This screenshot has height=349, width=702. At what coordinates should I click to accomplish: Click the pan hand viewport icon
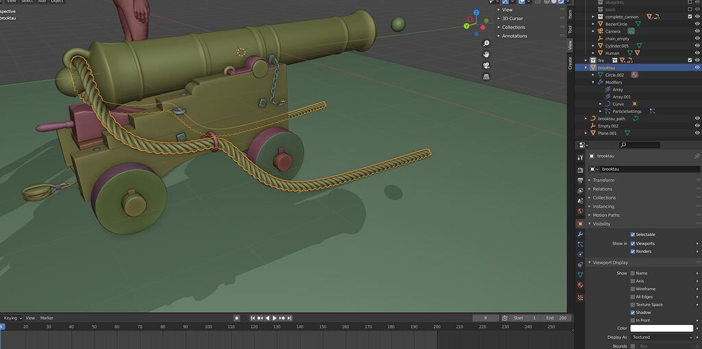[x=486, y=54]
